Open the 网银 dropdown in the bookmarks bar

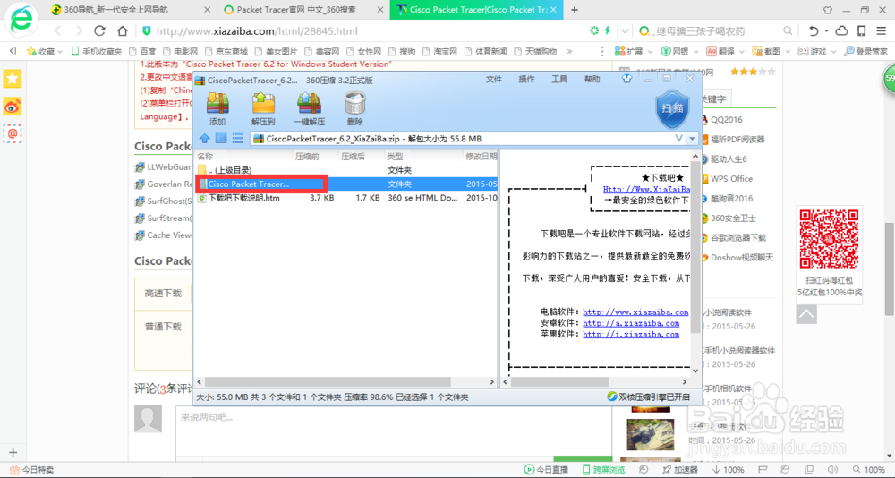[x=680, y=51]
